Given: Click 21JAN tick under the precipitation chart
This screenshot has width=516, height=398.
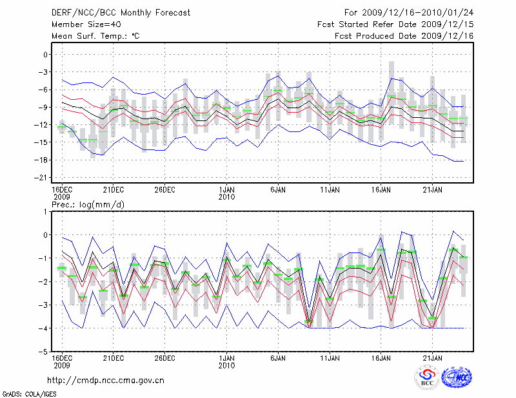Looking at the screenshot, I should click(x=432, y=357).
